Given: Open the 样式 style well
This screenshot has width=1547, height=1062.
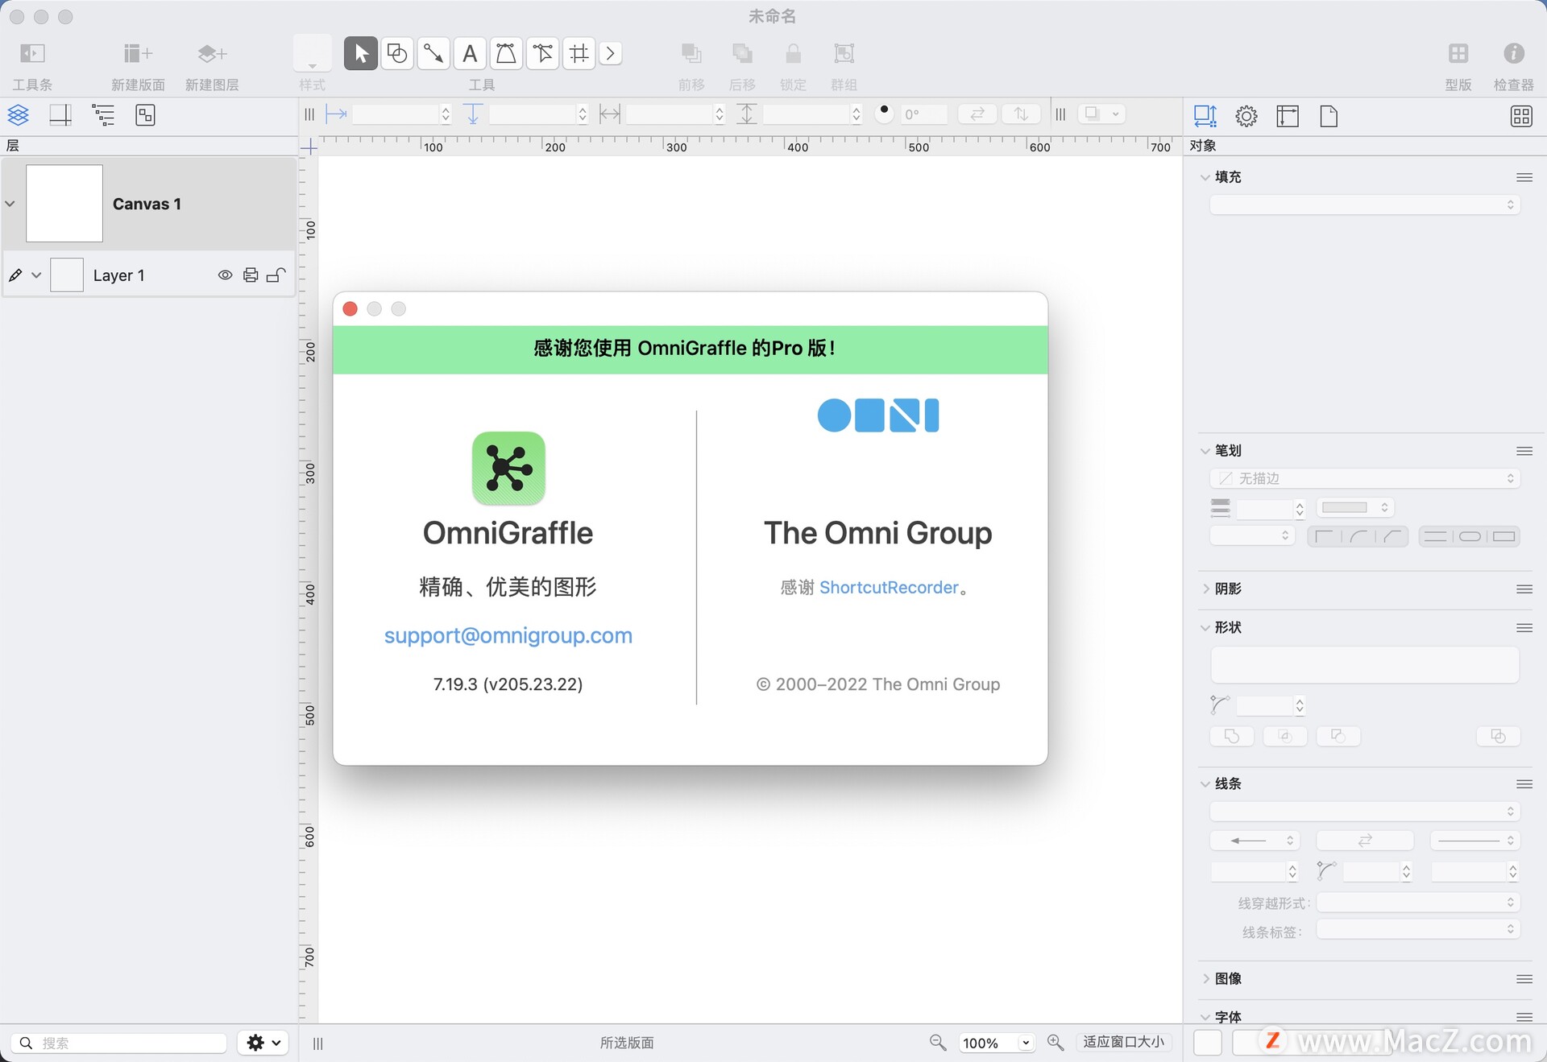Looking at the screenshot, I should coord(313,53).
